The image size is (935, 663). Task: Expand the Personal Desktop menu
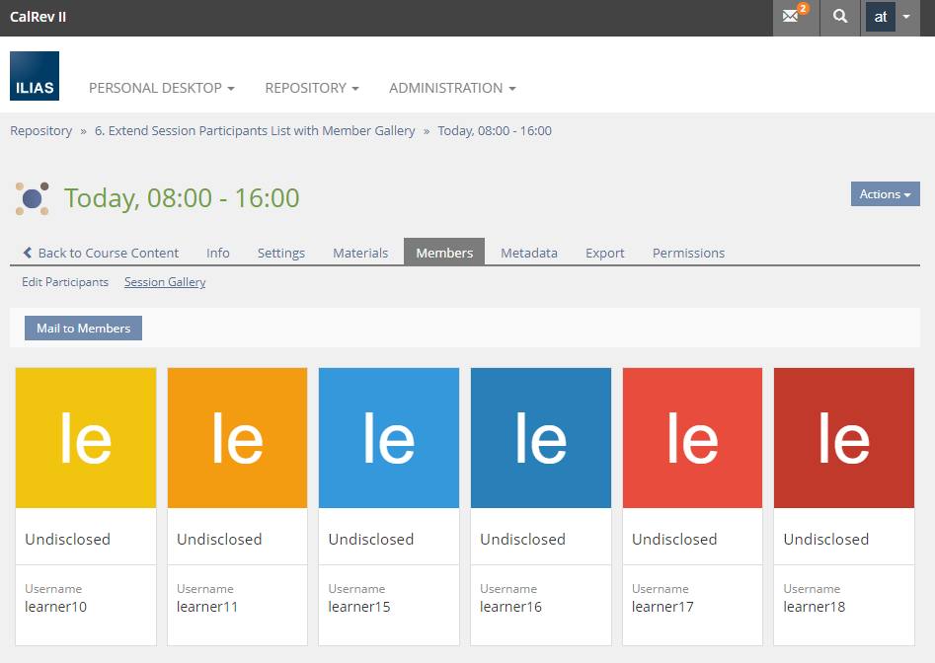tap(162, 88)
